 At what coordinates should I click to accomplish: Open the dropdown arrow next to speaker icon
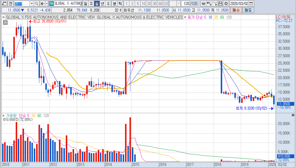(x=47, y=3)
